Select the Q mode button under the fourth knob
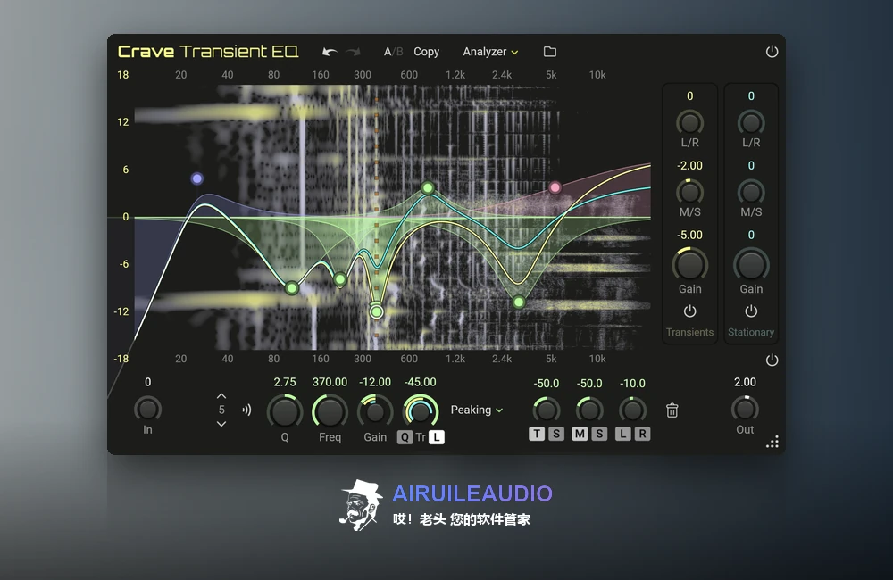Screen dimensions: 893x580 (x=405, y=437)
